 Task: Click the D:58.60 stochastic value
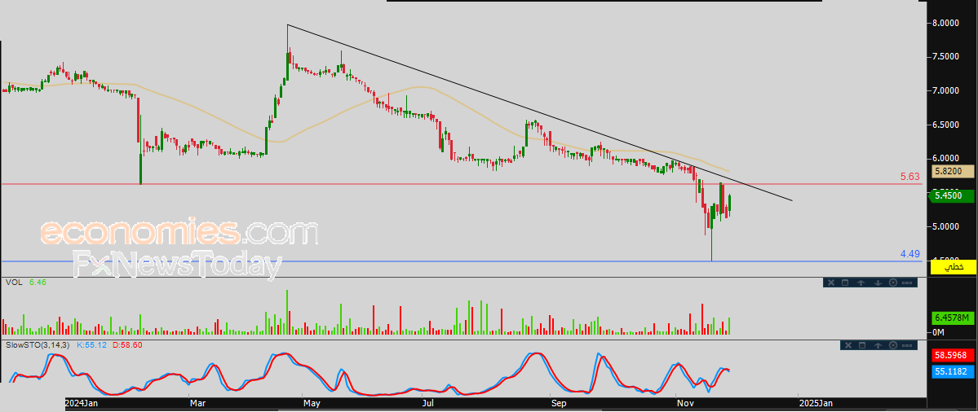126,344
